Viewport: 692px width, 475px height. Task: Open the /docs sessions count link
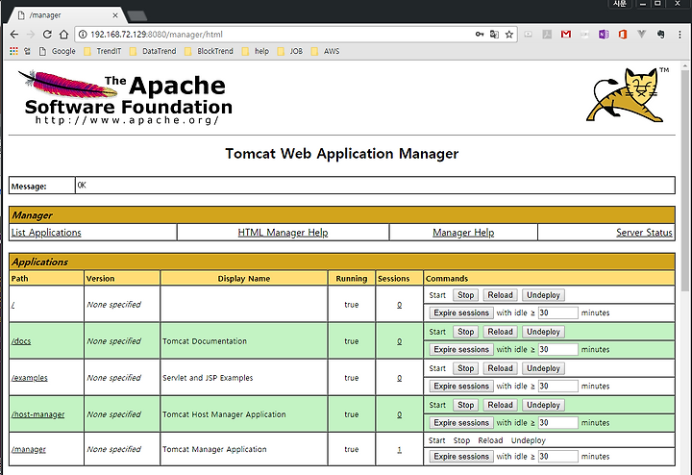400,341
